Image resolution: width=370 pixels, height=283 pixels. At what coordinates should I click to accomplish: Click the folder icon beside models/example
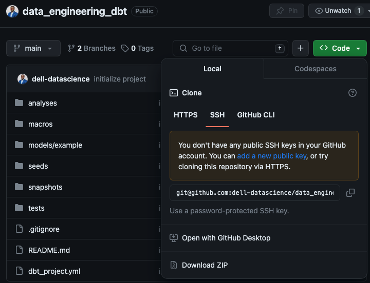click(19, 145)
